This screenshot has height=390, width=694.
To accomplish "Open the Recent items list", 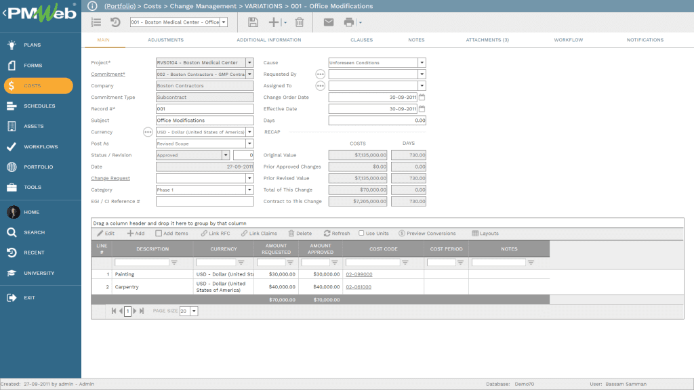I will (x=12, y=253).
